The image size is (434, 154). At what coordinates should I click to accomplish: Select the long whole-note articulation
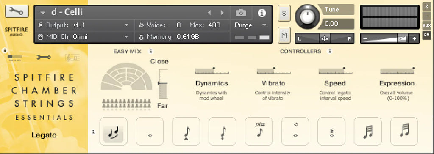(x=150, y=131)
